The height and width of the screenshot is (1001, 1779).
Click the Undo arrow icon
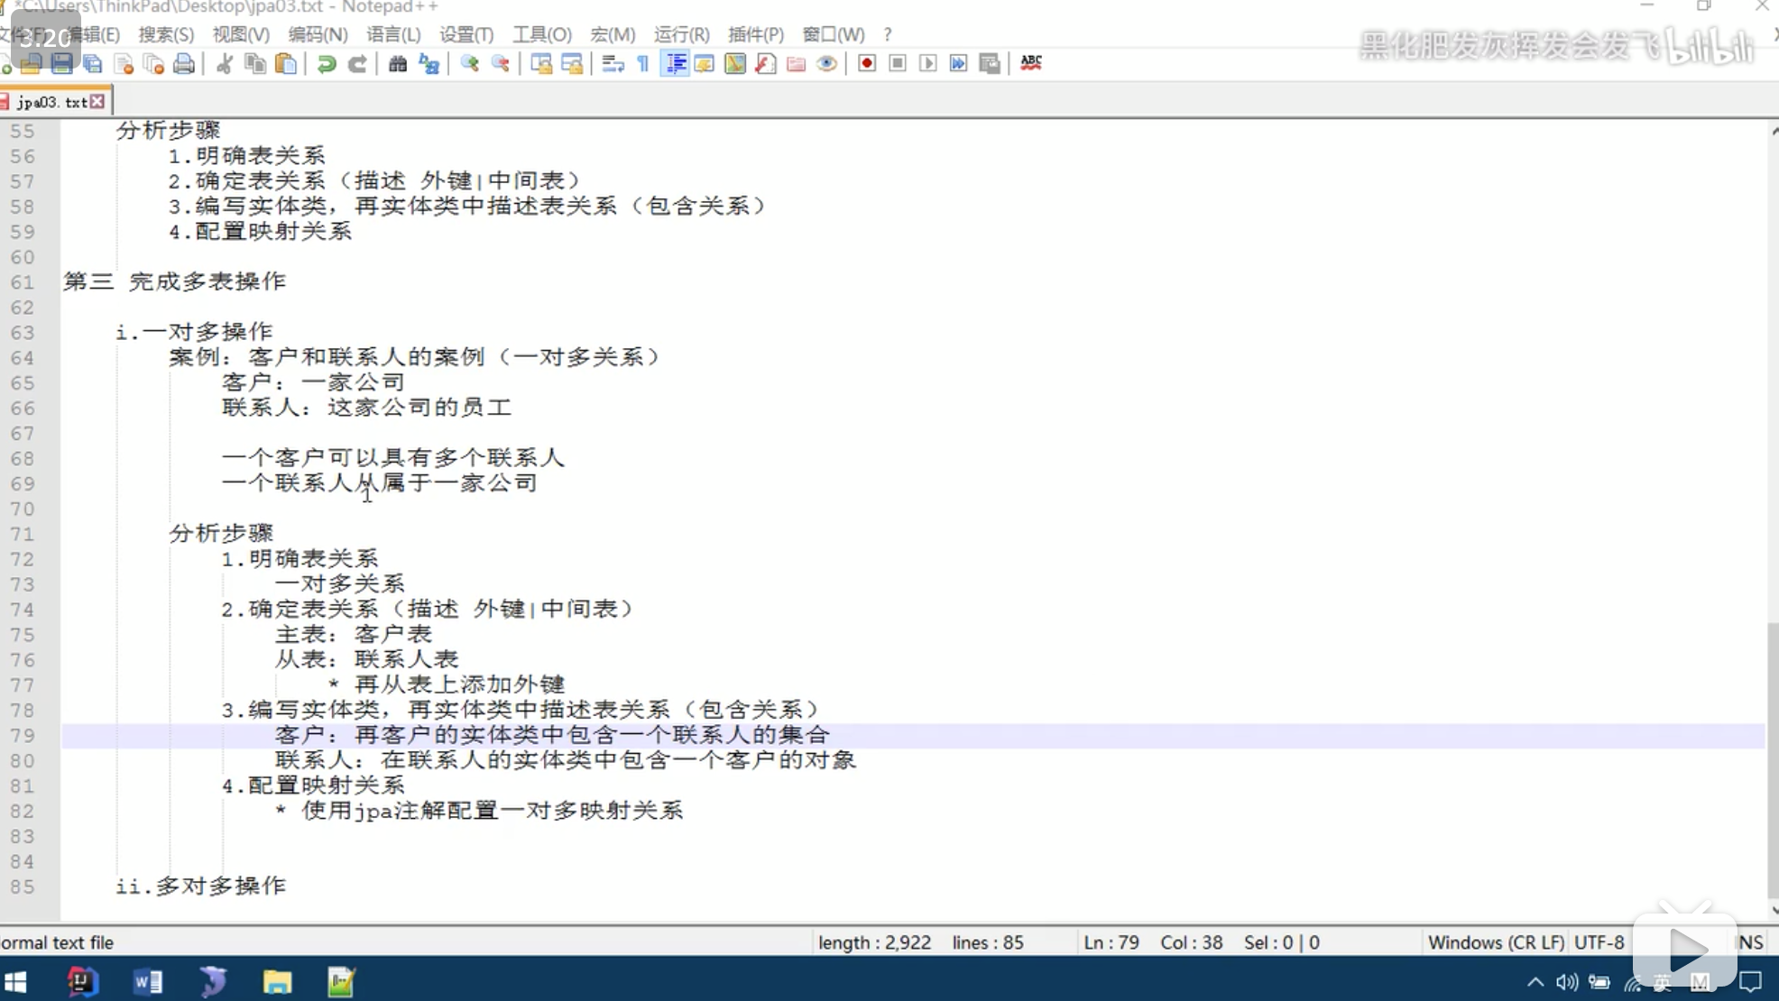[x=327, y=63]
